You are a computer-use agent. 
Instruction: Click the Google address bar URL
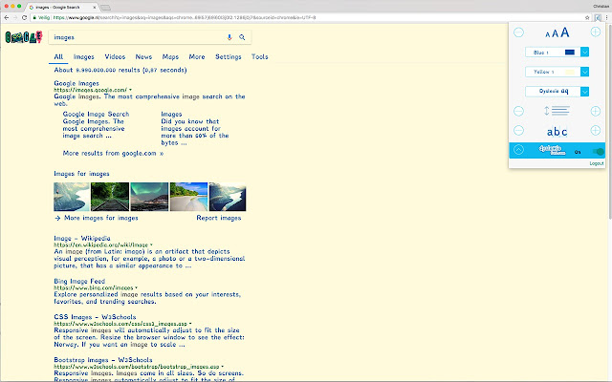(185, 17)
